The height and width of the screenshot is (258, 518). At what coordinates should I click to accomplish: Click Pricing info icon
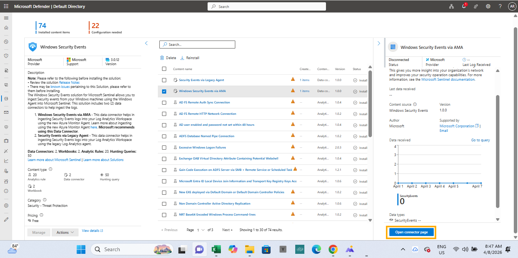coord(42,215)
